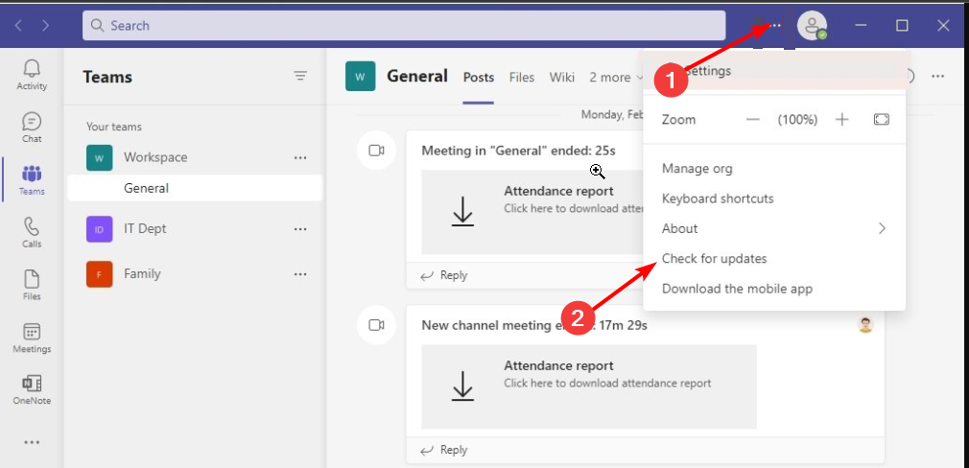Minimize the Teams window
The width and height of the screenshot is (969, 468).
pyautogui.click(x=861, y=25)
